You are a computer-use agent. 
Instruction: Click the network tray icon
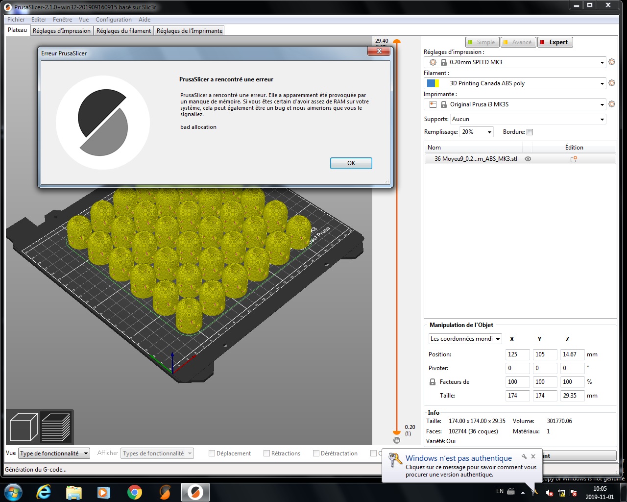[x=561, y=492]
